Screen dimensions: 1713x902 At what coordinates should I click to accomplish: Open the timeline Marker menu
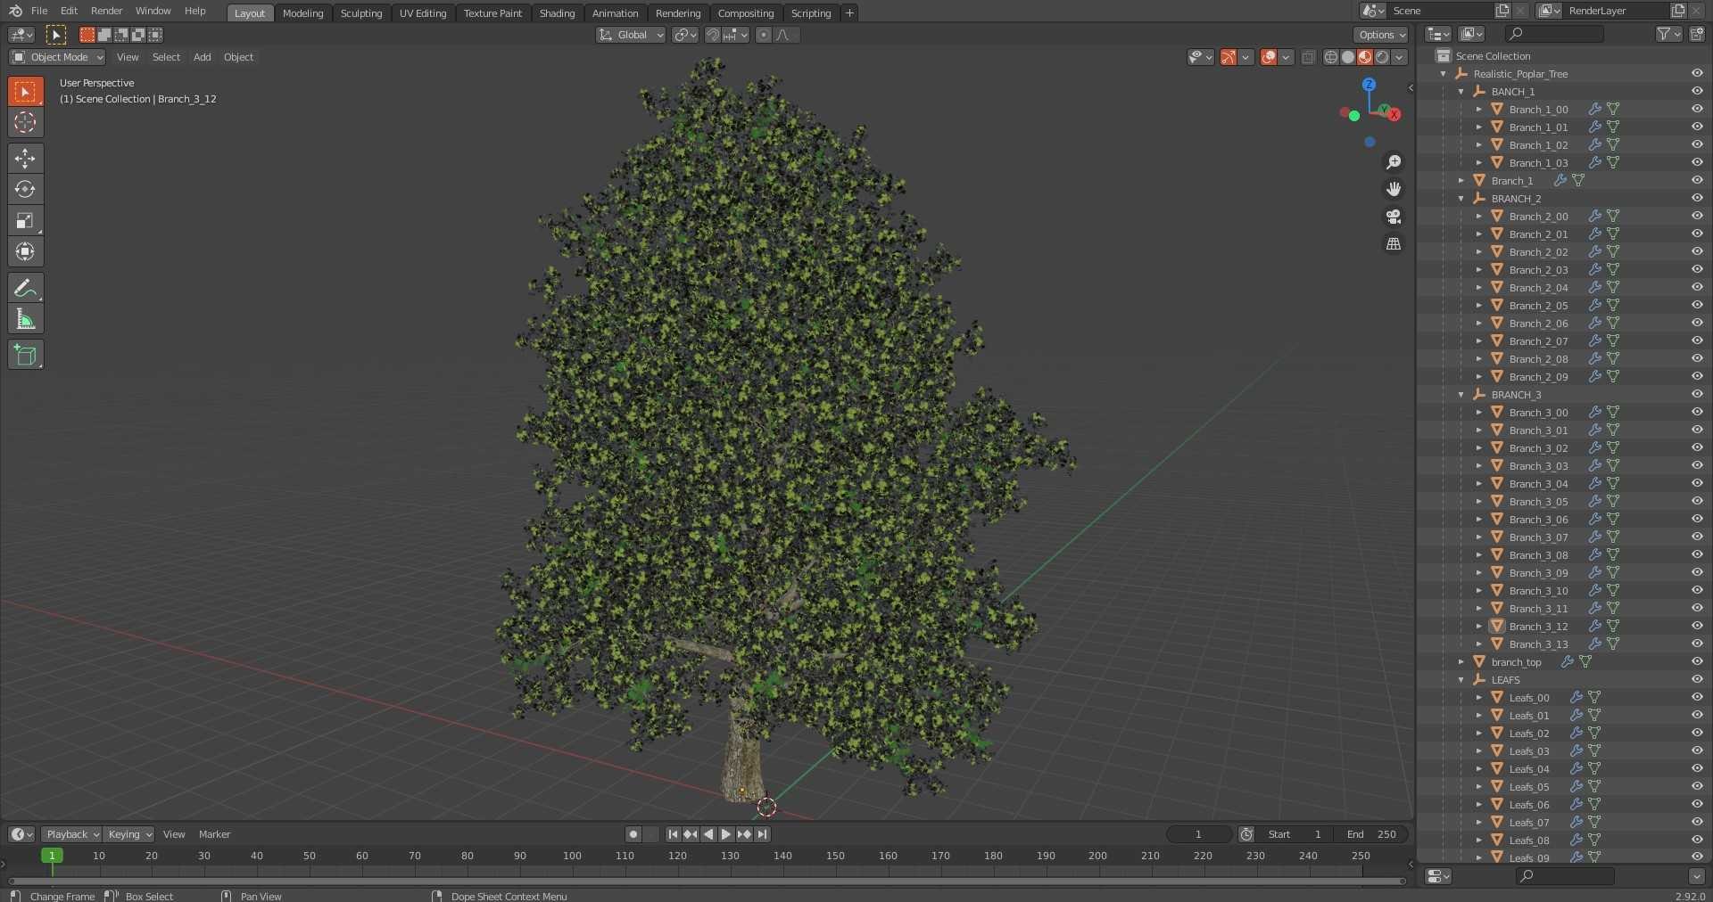[x=214, y=834]
